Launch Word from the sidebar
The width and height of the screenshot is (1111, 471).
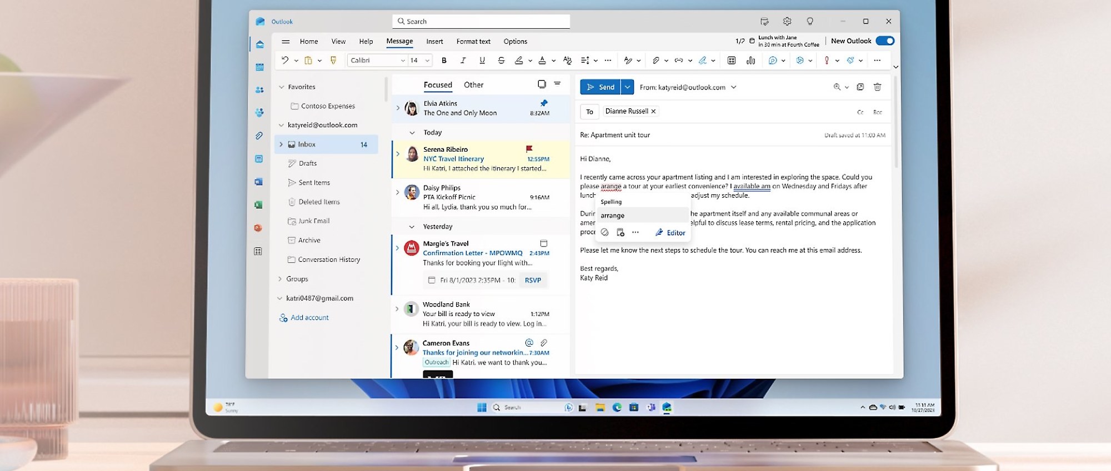(258, 182)
